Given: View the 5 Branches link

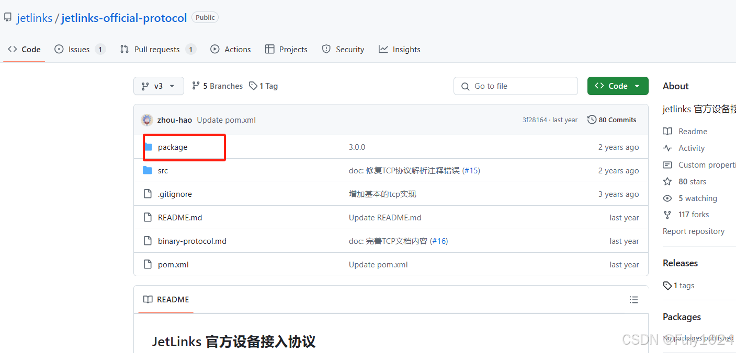Looking at the screenshot, I should (217, 86).
